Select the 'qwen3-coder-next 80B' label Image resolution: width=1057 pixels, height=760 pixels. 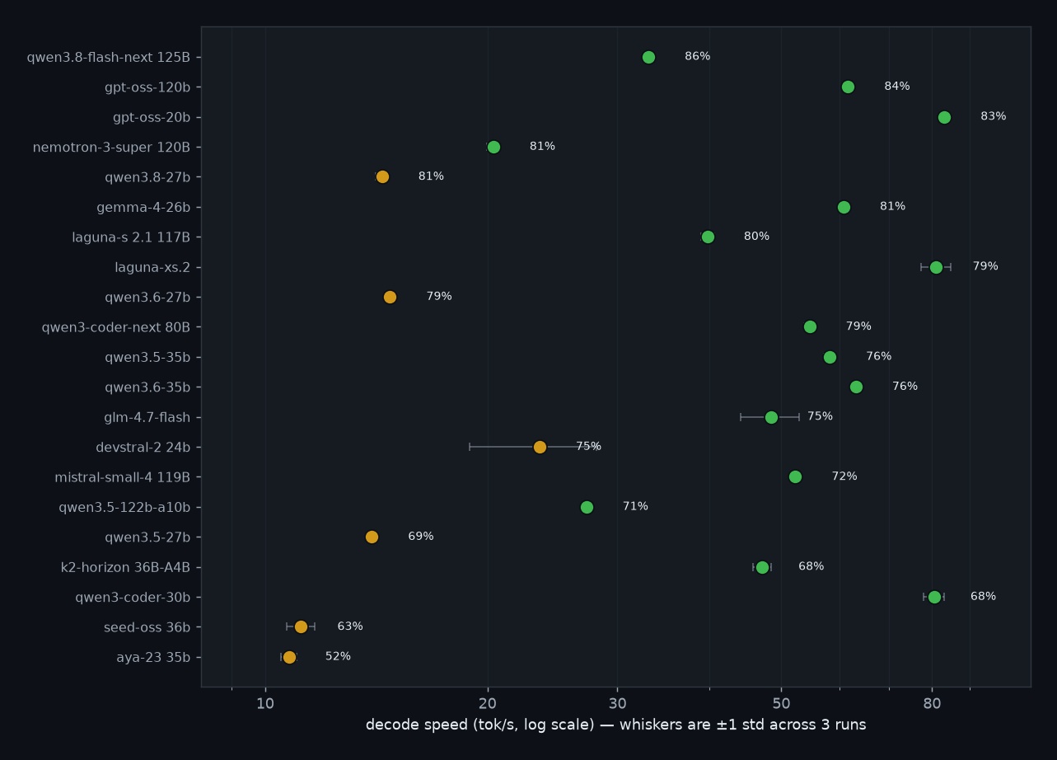(116, 328)
